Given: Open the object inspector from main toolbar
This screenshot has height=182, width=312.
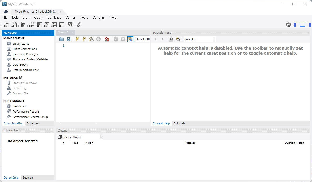Looking at the screenshot, I should tap(23, 25).
